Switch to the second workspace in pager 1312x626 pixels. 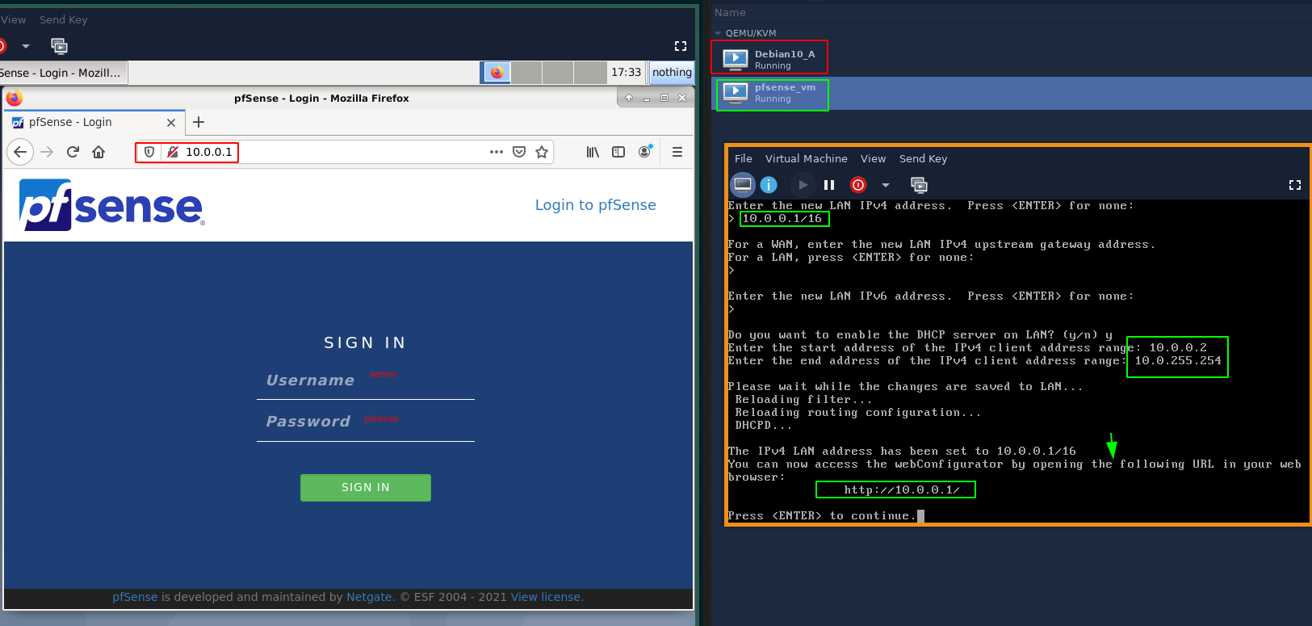[x=526, y=73]
